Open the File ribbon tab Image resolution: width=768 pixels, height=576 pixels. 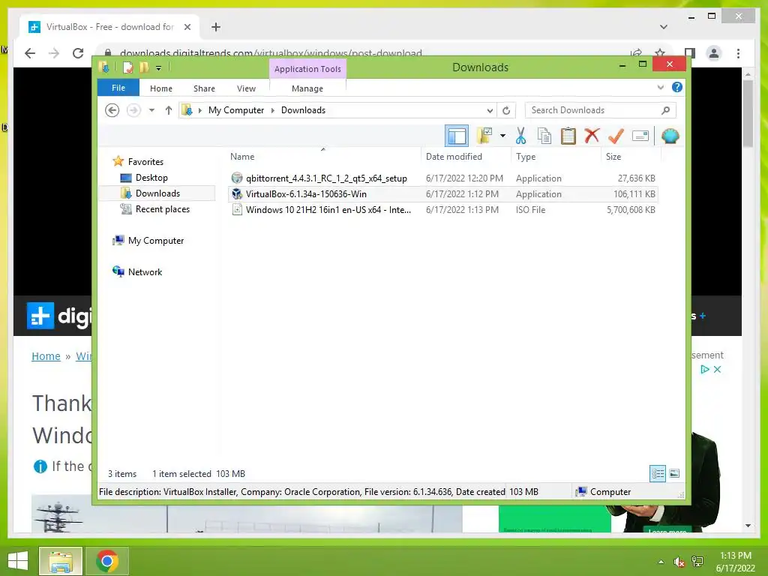coord(118,88)
